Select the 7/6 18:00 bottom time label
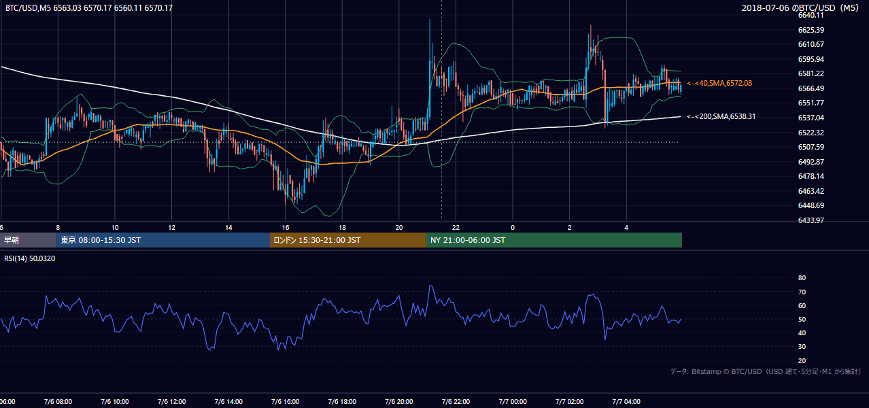869x408 pixels. point(343,402)
